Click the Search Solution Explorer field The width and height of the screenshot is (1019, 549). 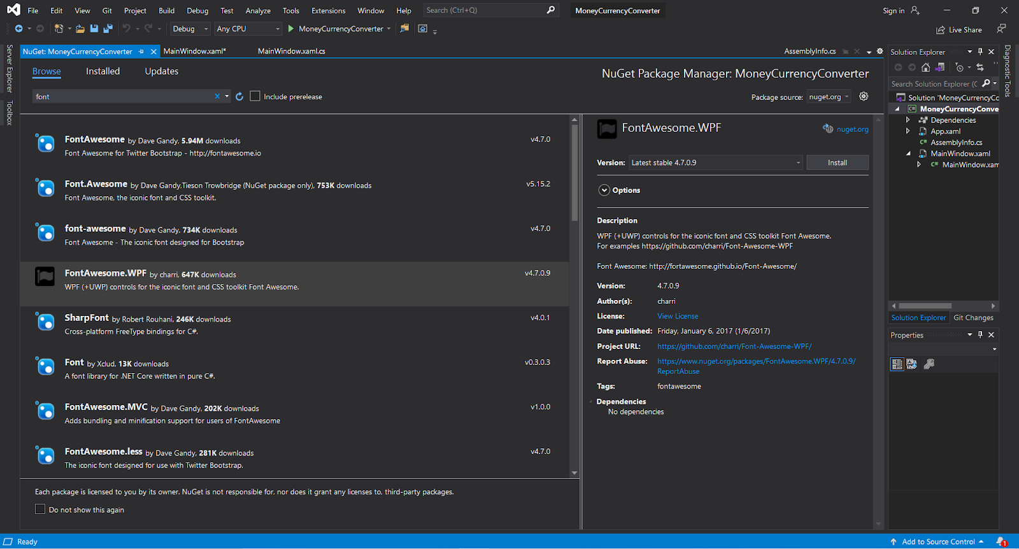(934, 83)
